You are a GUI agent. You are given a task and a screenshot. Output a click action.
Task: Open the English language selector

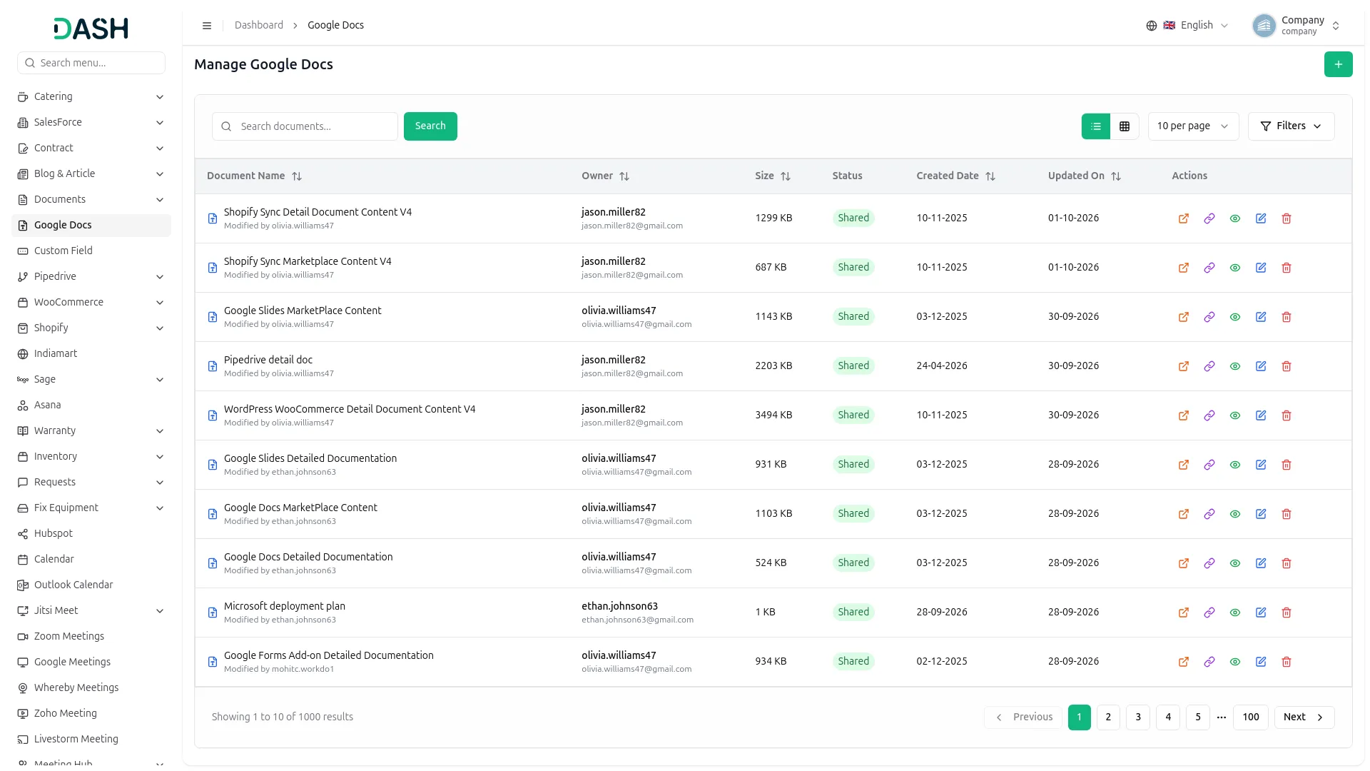tap(1187, 26)
